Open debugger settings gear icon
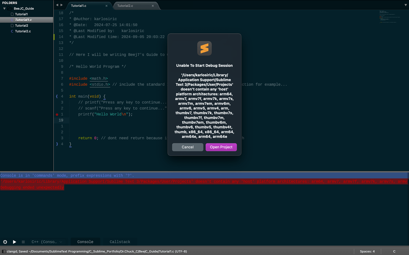This screenshot has height=255, width=409. coord(5,242)
